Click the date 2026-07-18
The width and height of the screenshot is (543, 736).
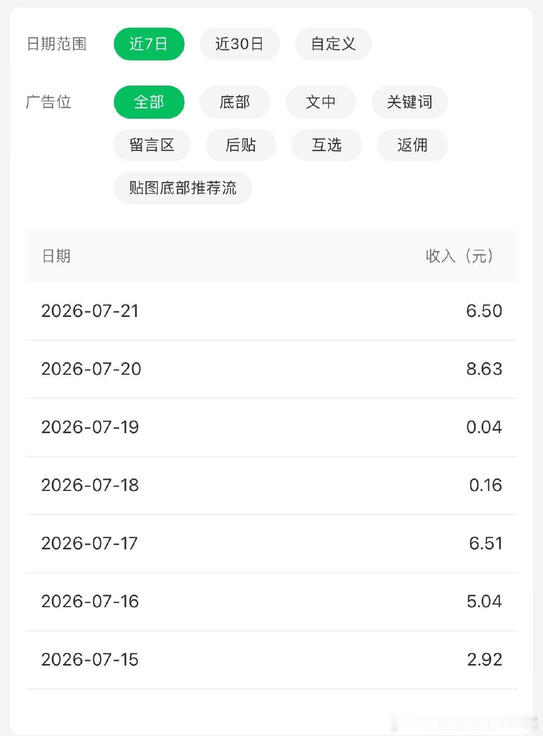(x=90, y=485)
